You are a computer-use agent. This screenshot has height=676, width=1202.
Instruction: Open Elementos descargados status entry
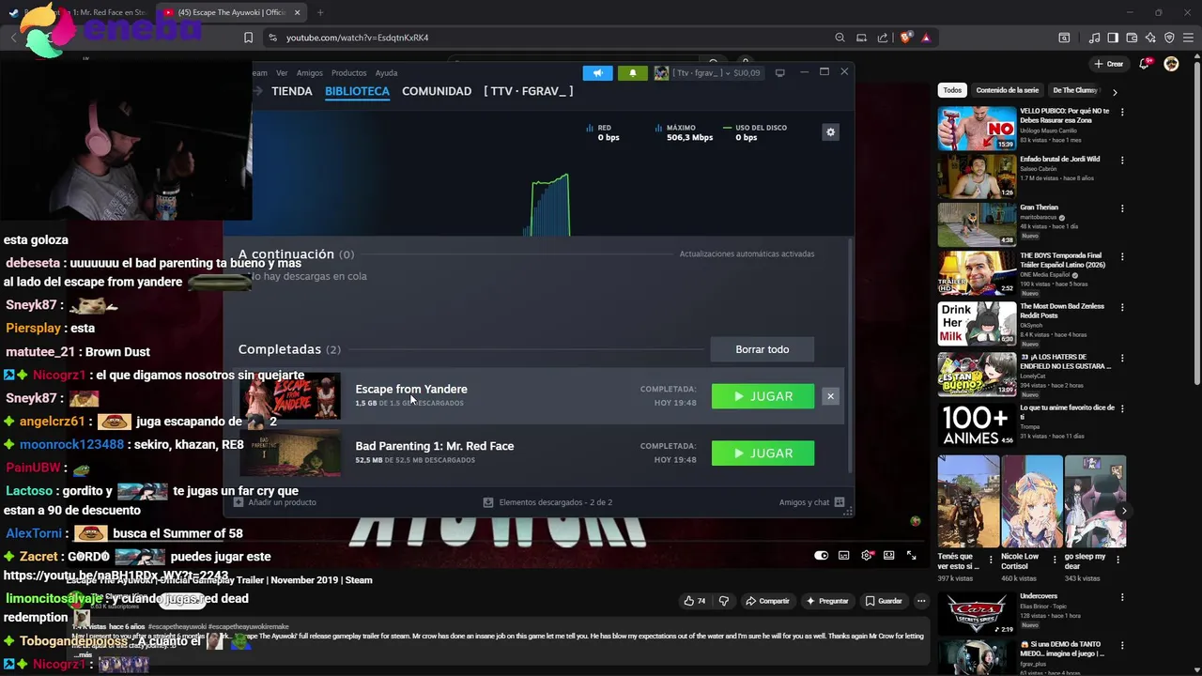point(547,502)
